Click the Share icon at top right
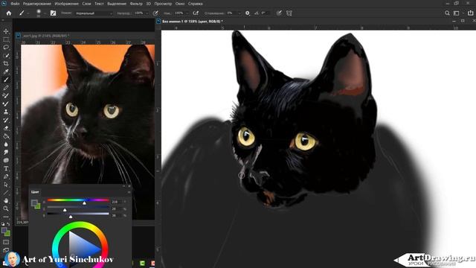476x268 pixels. 471,13
